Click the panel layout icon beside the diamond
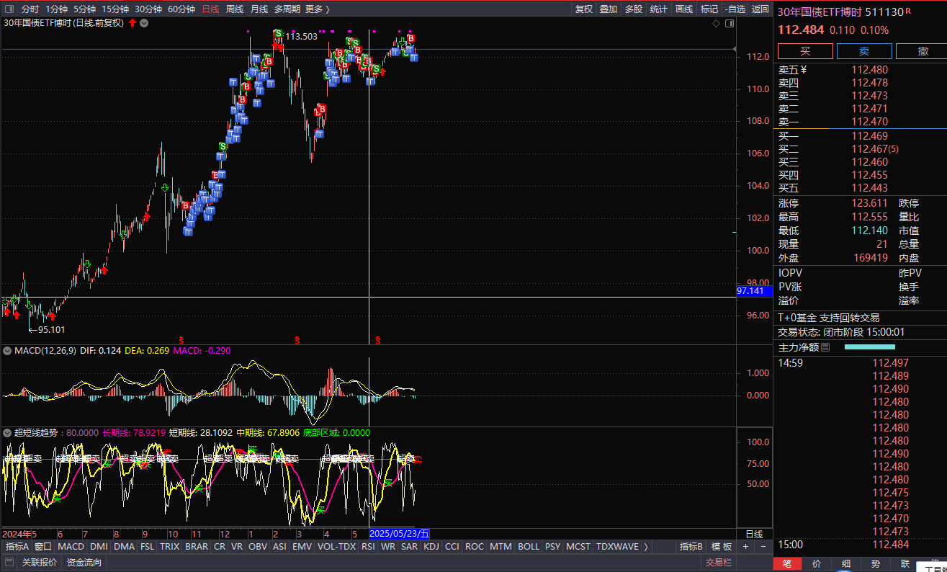The image size is (947, 572). click(x=729, y=23)
